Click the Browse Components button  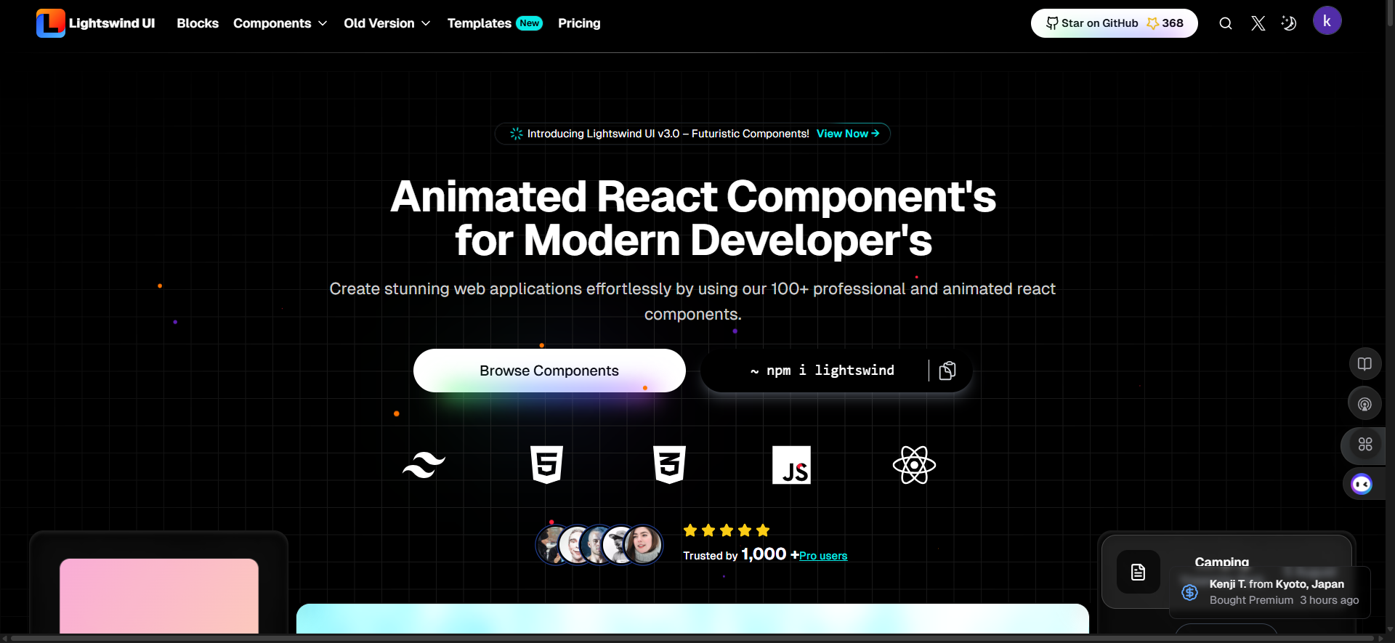(549, 371)
